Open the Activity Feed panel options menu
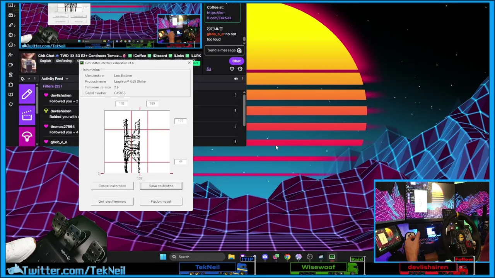 242,79
